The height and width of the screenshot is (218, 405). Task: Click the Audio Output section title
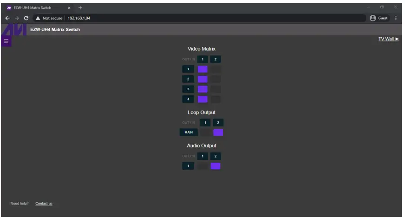point(202,145)
